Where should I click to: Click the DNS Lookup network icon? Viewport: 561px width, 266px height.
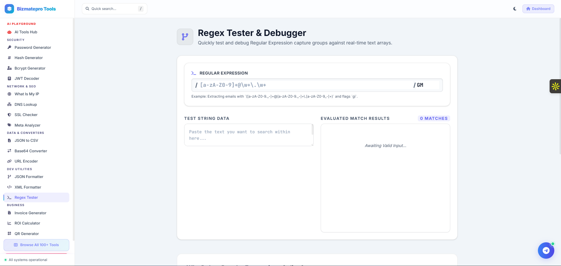tap(9, 104)
